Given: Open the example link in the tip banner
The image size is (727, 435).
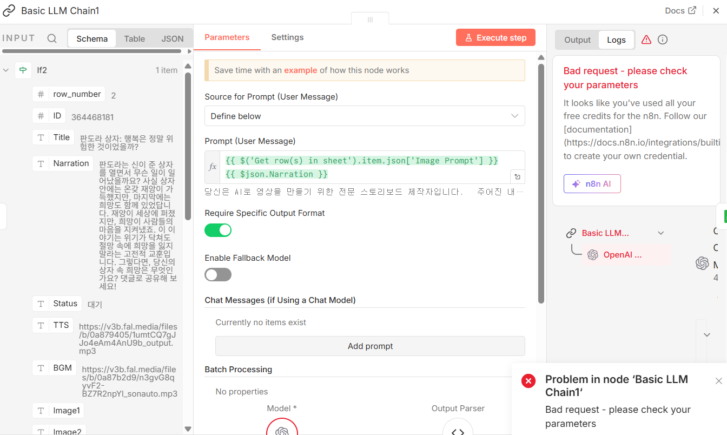Looking at the screenshot, I should [x=301, y=70].
